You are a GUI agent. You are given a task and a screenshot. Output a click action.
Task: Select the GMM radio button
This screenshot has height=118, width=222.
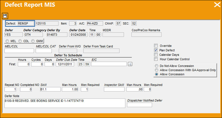[33, 41]
